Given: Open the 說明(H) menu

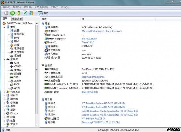Looking at the screenshot, I should (65, 7).
